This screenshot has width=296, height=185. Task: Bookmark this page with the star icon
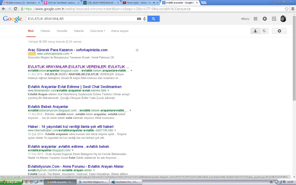(286, 9)
